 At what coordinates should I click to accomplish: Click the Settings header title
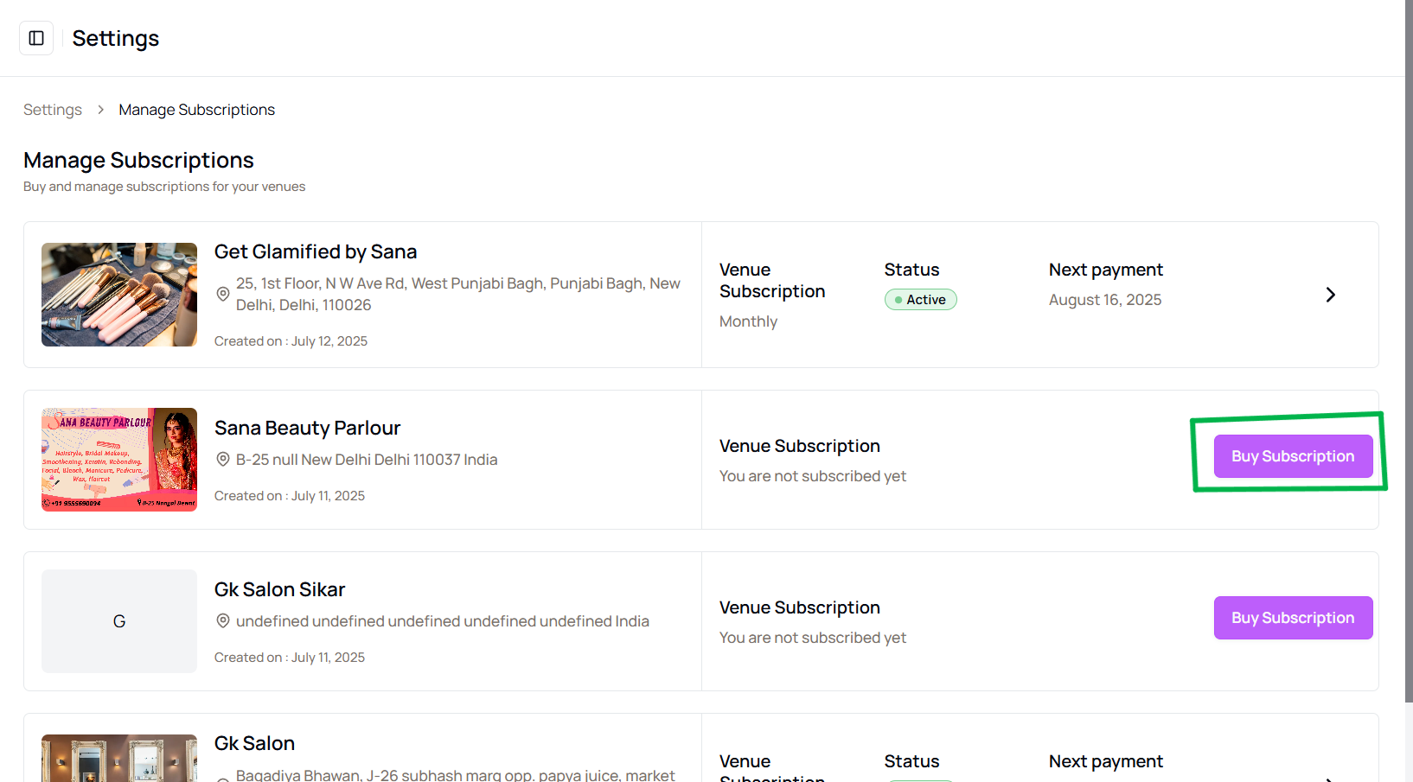pyautogui.click(x=116, y=38)
